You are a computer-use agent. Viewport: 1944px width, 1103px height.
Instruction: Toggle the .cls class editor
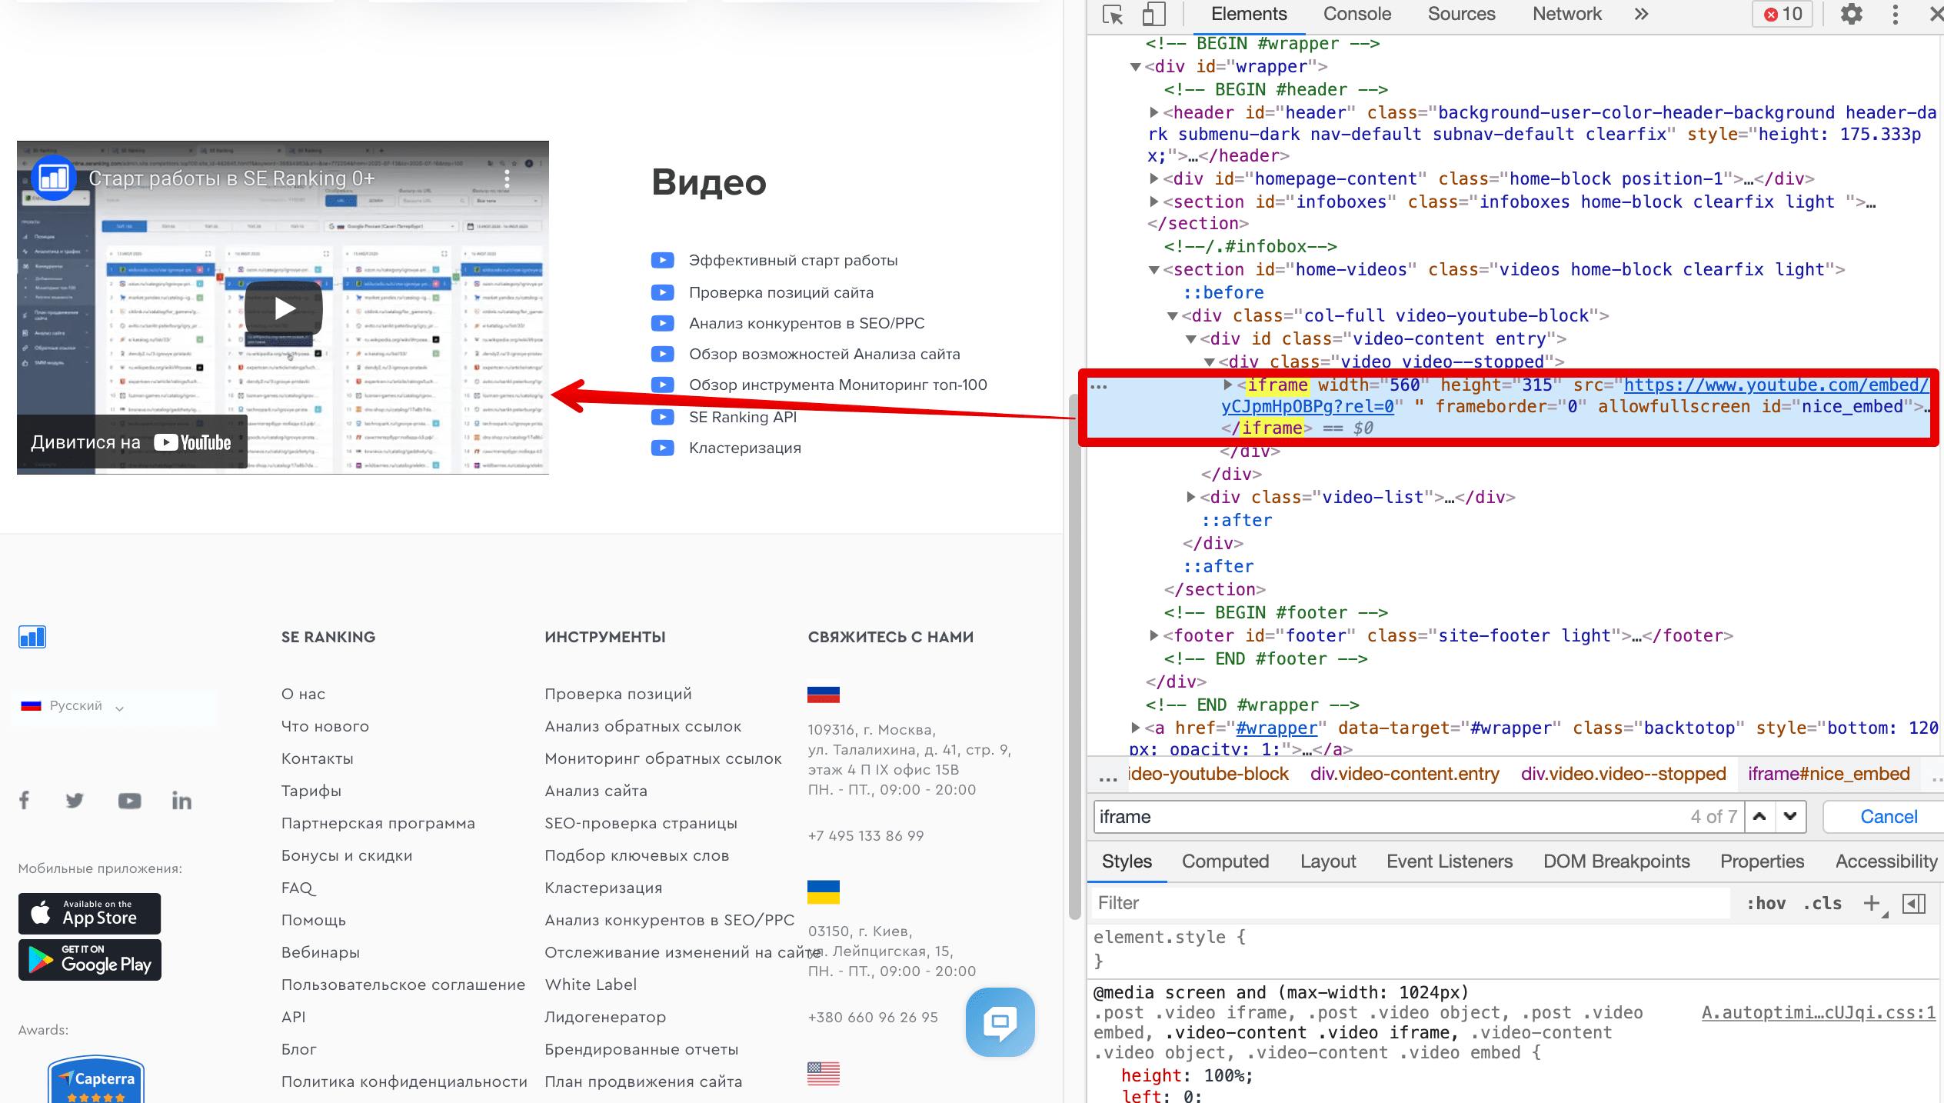coord(1822,903)
